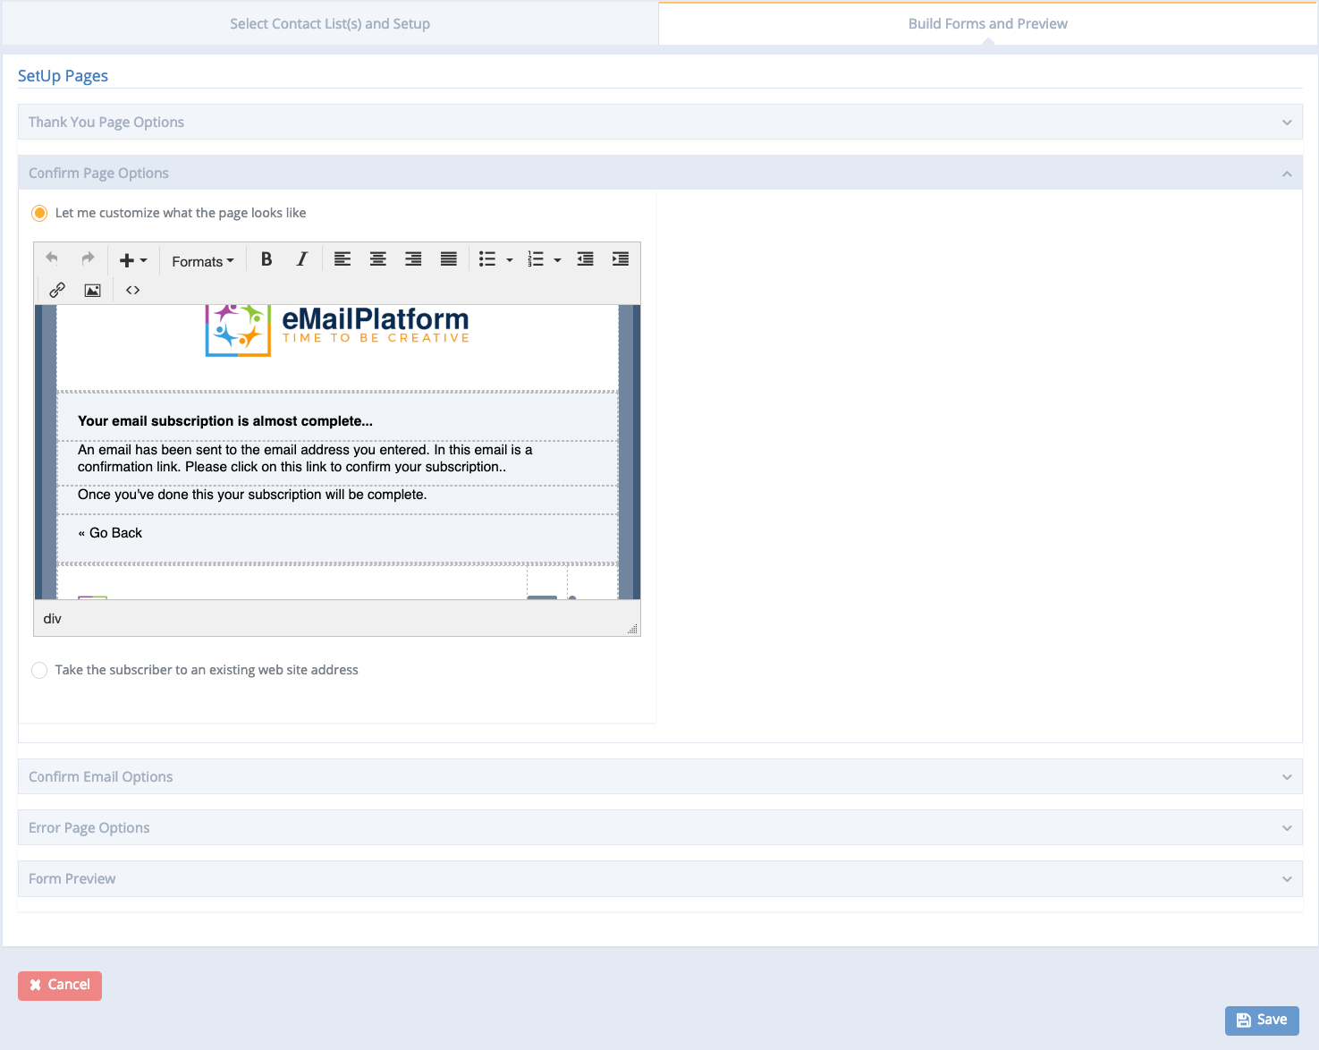The width and height of the screenshot is (1319, 1050).
Task: Click the Save button
Action: coord(1261,1020)
